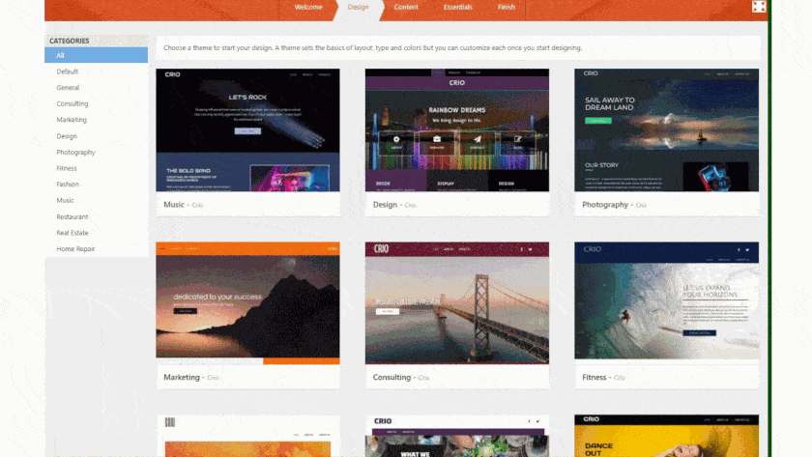Select Fitness category in sidebar
Screen dimensions: 812x457
(67, 168)
